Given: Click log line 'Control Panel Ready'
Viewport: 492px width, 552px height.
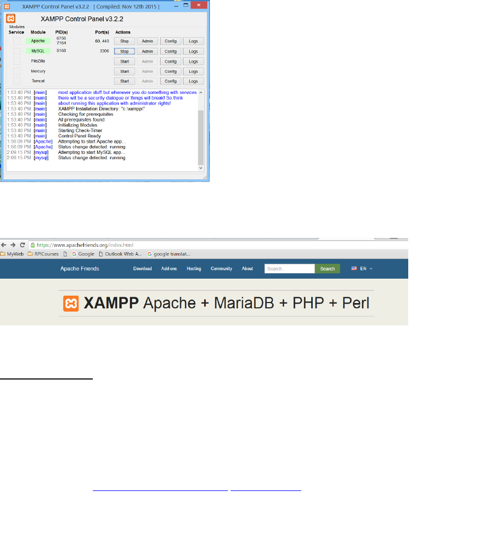Looking at the screenshot, I should pyautogui.click(x=80, y=136).
